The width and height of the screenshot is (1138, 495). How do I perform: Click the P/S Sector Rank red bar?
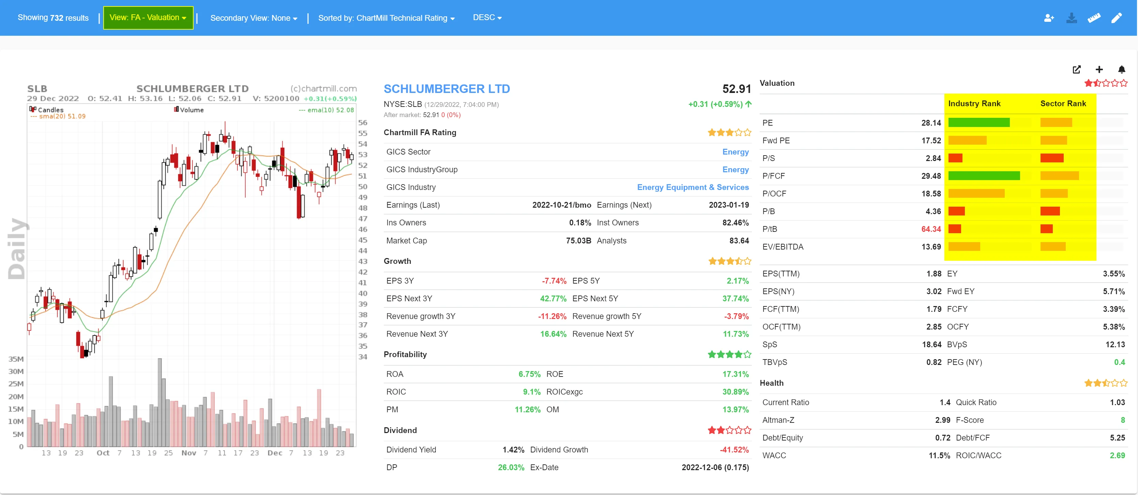pos(1051,158)
